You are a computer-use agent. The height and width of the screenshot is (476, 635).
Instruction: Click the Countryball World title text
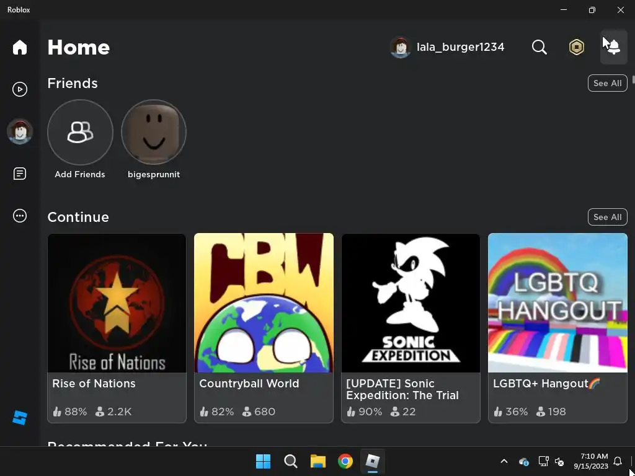coord(249,383)
